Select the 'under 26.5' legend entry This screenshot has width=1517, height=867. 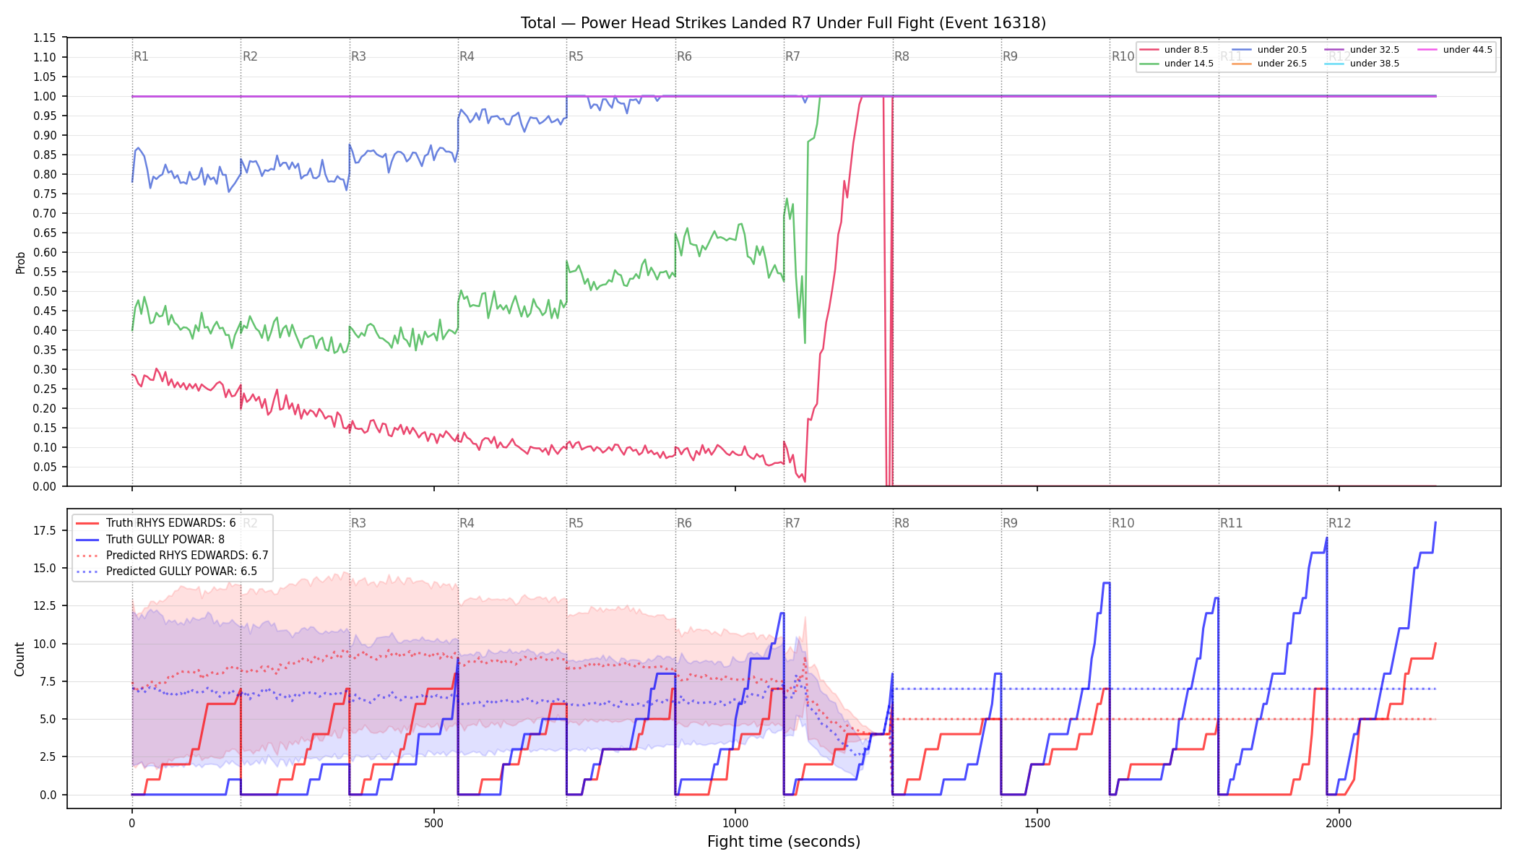coord(1269,64)
